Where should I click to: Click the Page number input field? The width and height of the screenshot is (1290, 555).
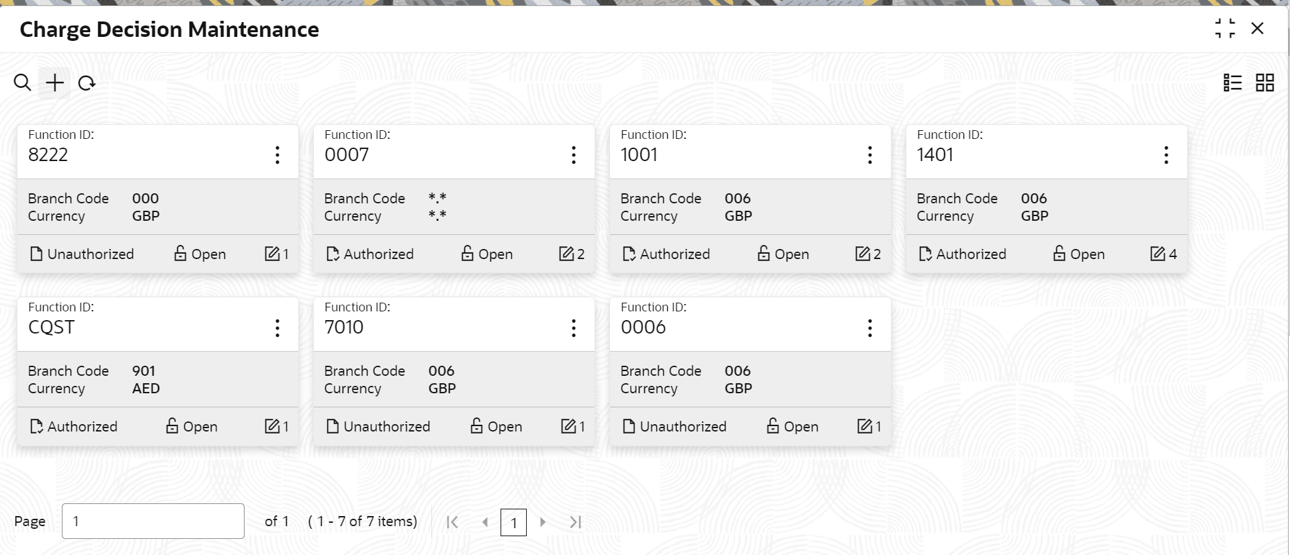(153, 521)
